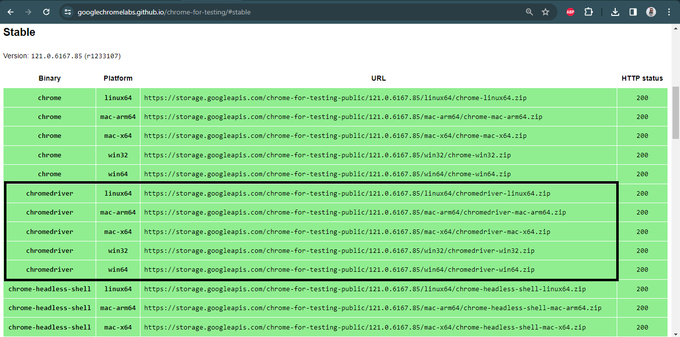The width and height of the screenshot is (680, 337).
Task: View site information icon in address bar
Action: pyautogui.click(x=68, y=12)
